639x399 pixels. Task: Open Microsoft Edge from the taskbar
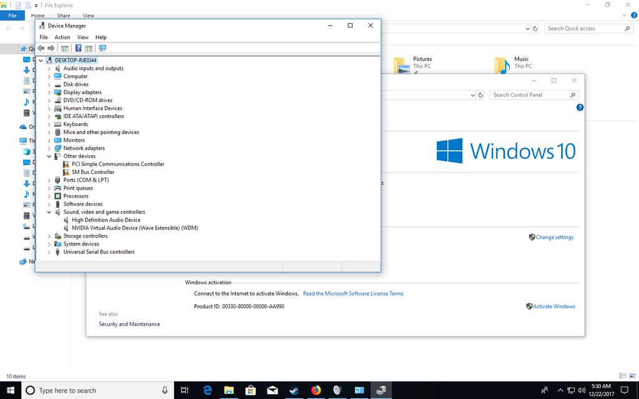[208, 390]
